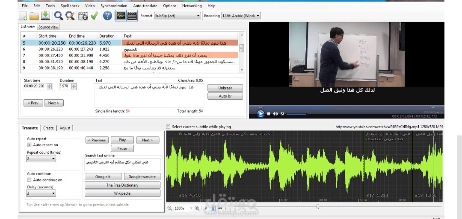This screenshot has height=219, width=462.
Task: Expand the Delay seconds dropdown
Action: click(x=41, y=193)
